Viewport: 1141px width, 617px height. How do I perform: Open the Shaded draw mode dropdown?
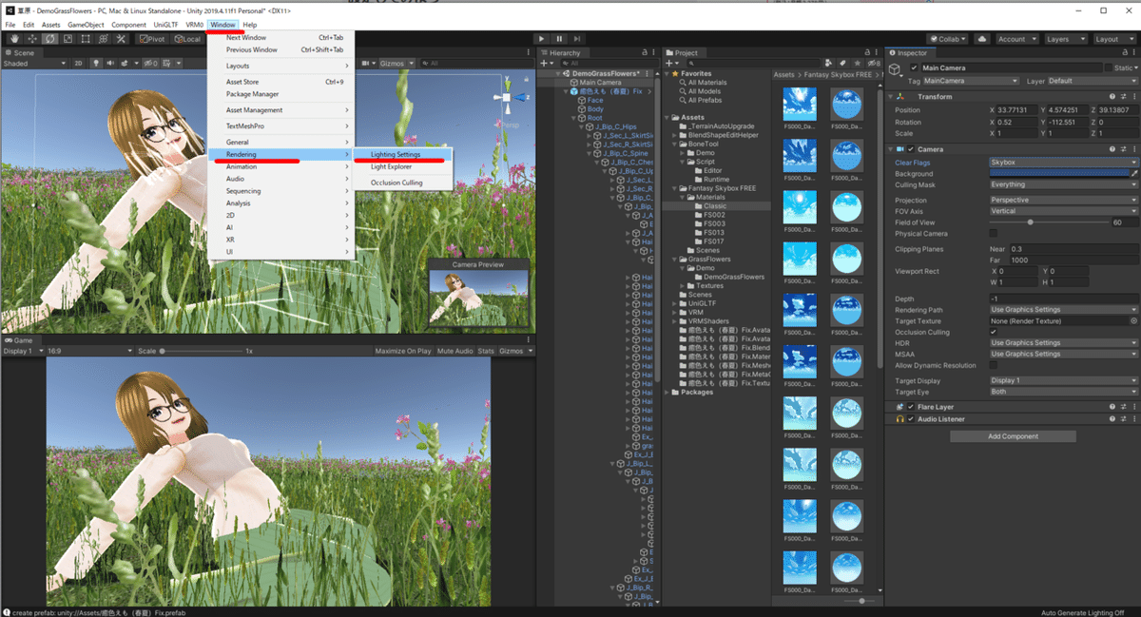34,64
